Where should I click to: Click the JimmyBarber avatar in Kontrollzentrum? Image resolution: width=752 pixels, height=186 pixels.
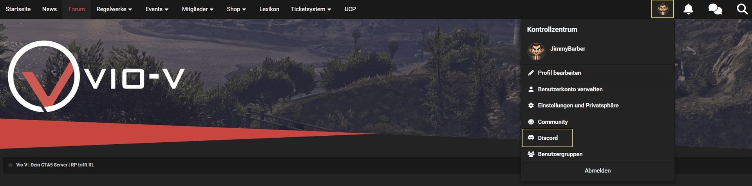[536, 51]
